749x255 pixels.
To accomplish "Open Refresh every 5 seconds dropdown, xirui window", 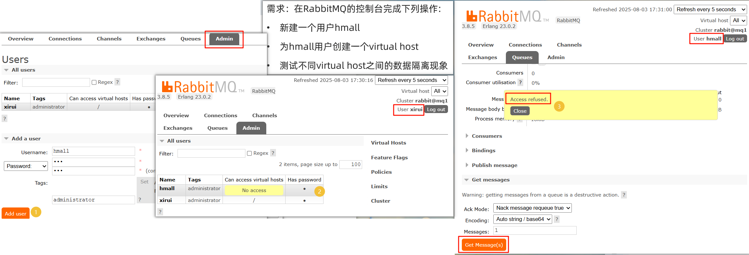I will coord(411,80).
